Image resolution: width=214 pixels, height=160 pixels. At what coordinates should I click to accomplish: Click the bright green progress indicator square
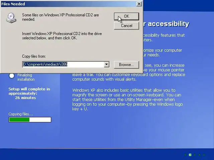pos(190,155)
